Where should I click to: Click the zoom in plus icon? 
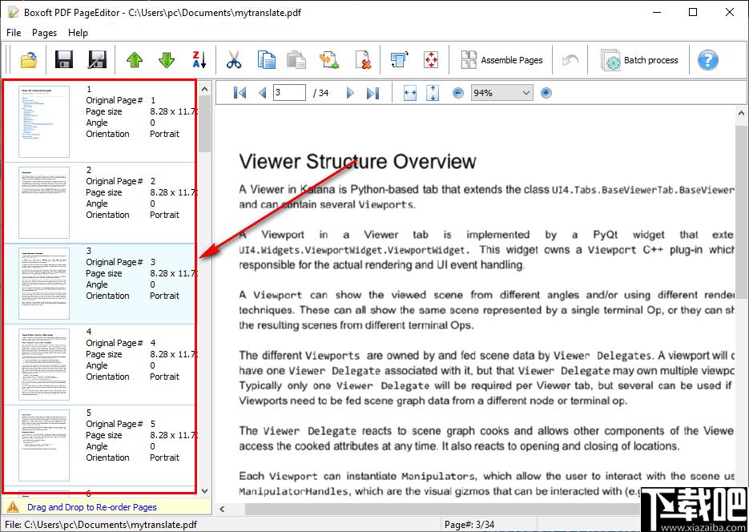546,93
